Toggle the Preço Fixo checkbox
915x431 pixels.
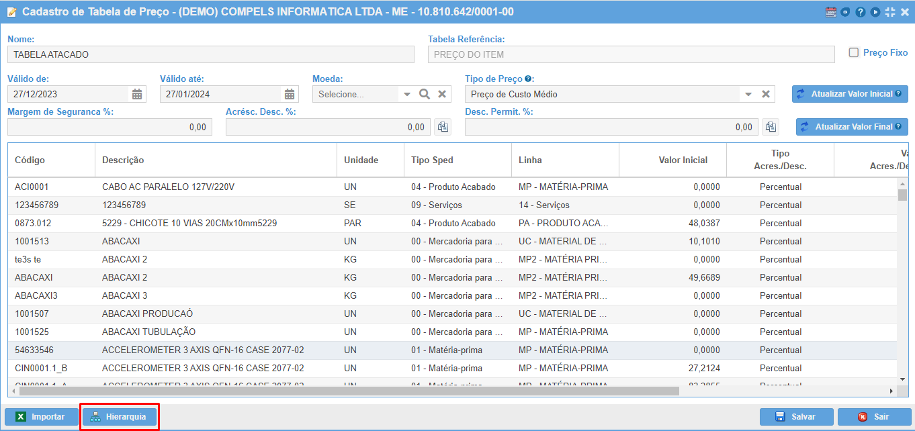(854, 52)
